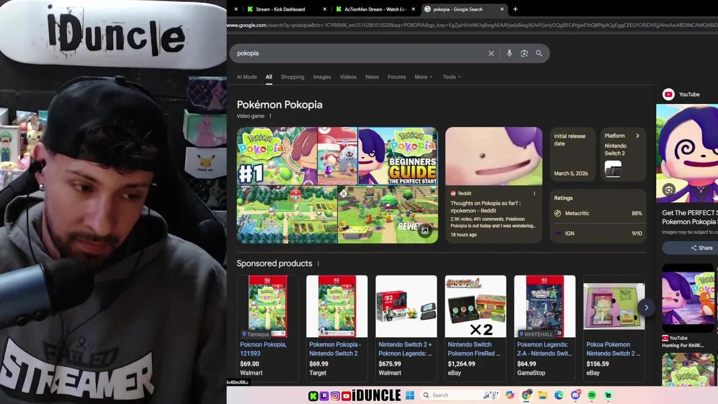718x404 pixels.
Task: Click the Metacritic rating icon
Action: [558, 213]
